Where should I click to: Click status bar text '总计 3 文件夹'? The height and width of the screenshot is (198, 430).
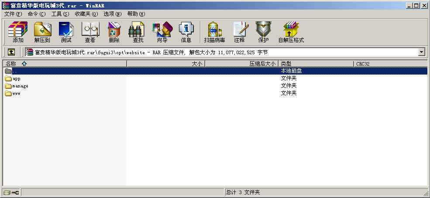[x=243, y=192]
